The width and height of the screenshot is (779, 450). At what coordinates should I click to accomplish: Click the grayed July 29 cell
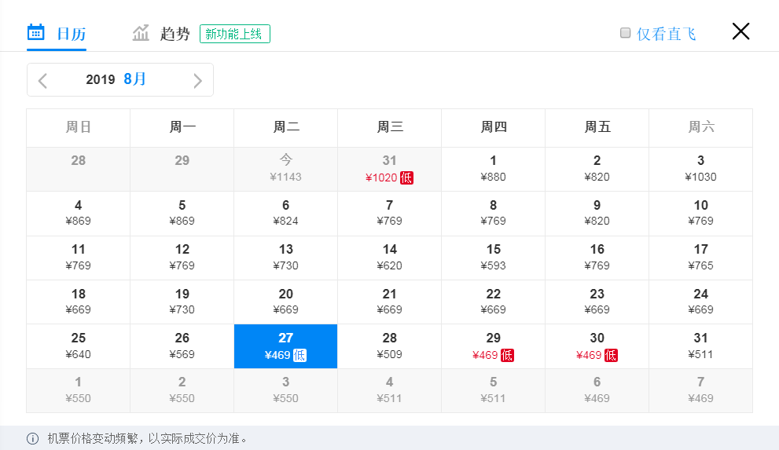point(182,169)
